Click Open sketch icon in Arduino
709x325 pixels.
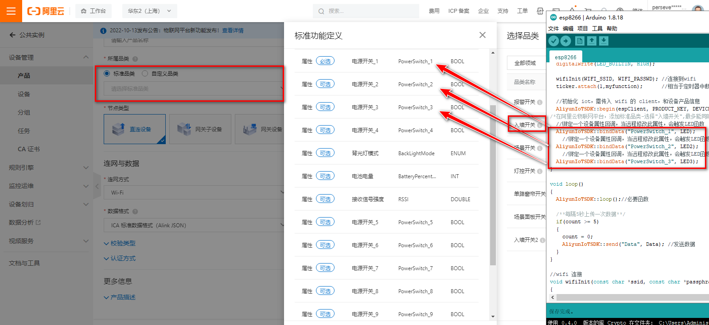coord(592,41)
